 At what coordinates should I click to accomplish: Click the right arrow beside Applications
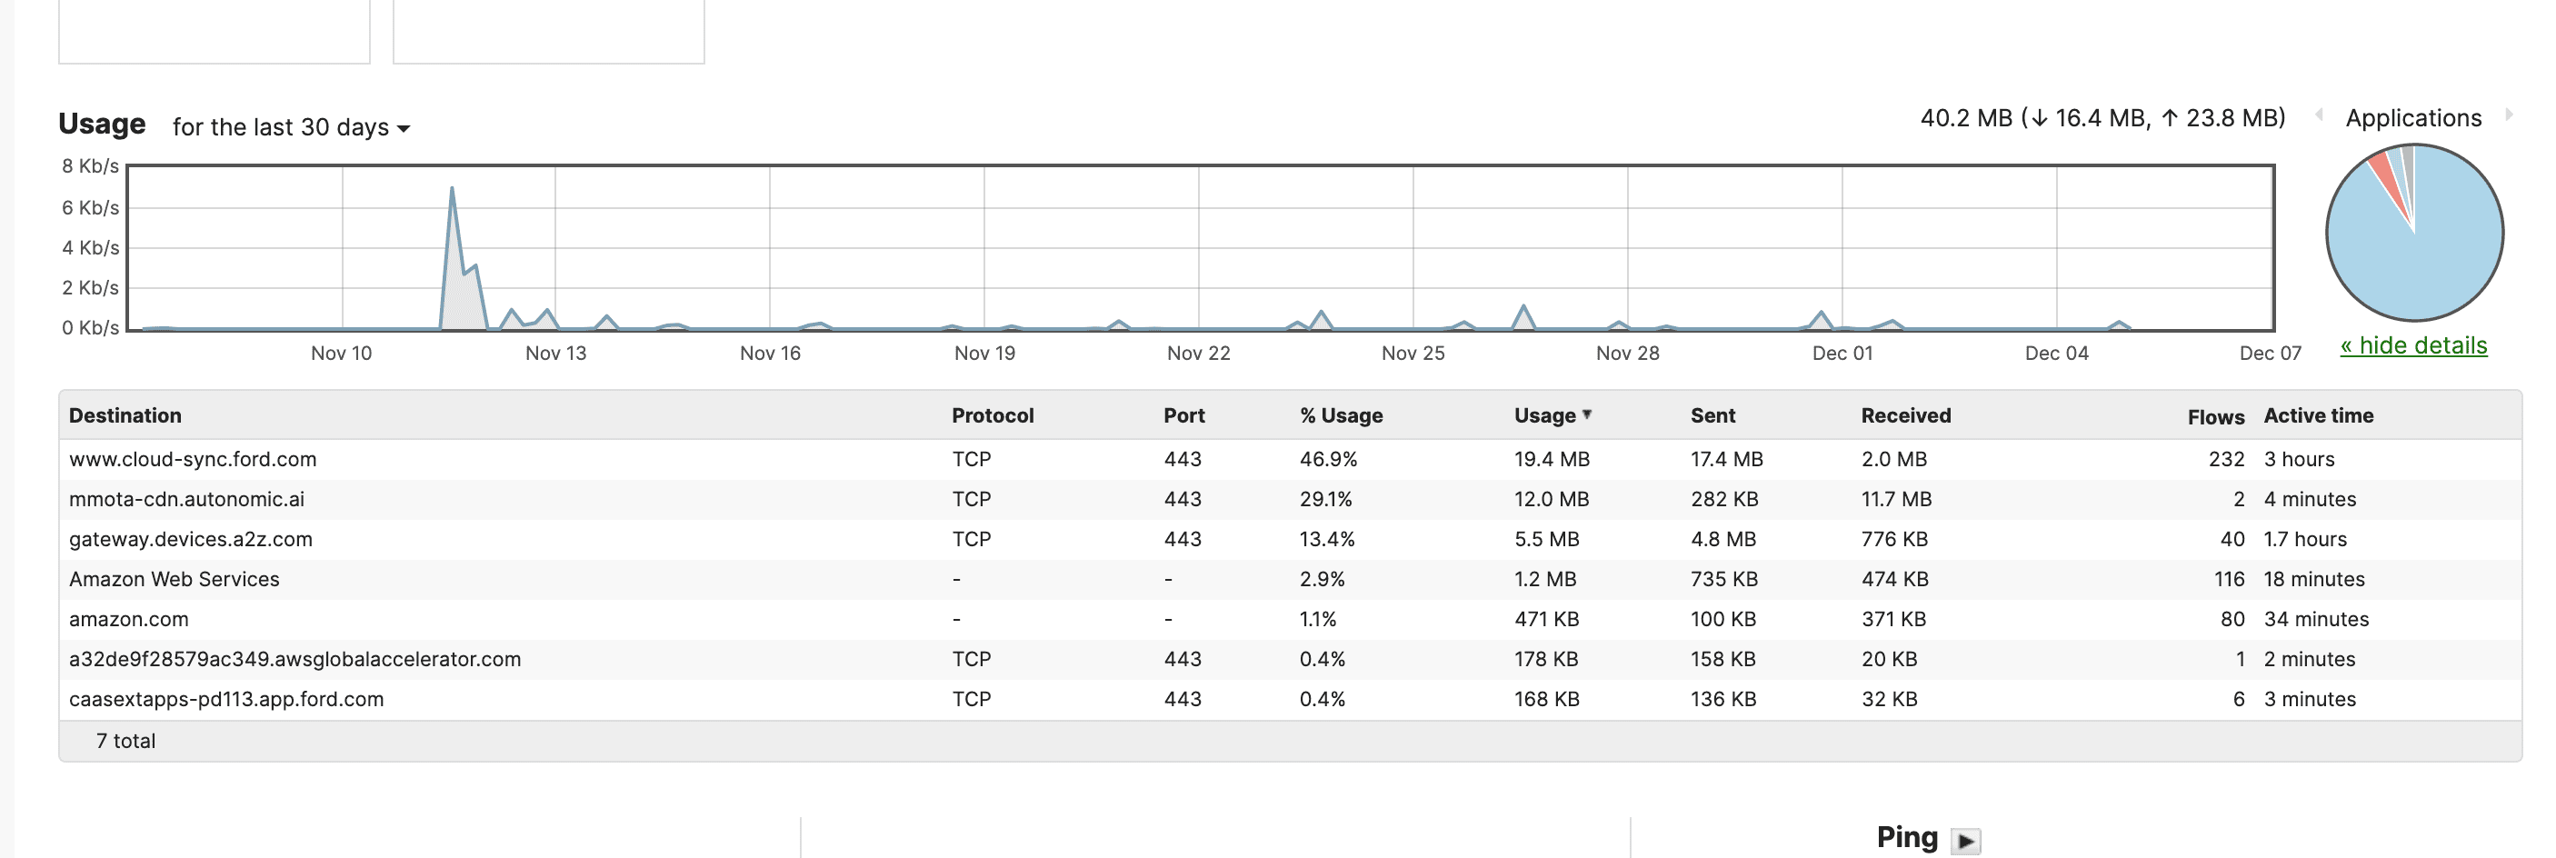point(2510,115)
